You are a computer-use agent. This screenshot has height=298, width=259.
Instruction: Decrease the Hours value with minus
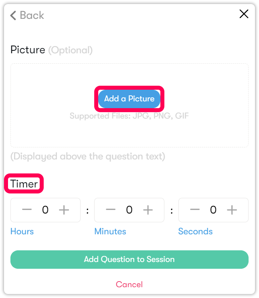coord(27,210)
